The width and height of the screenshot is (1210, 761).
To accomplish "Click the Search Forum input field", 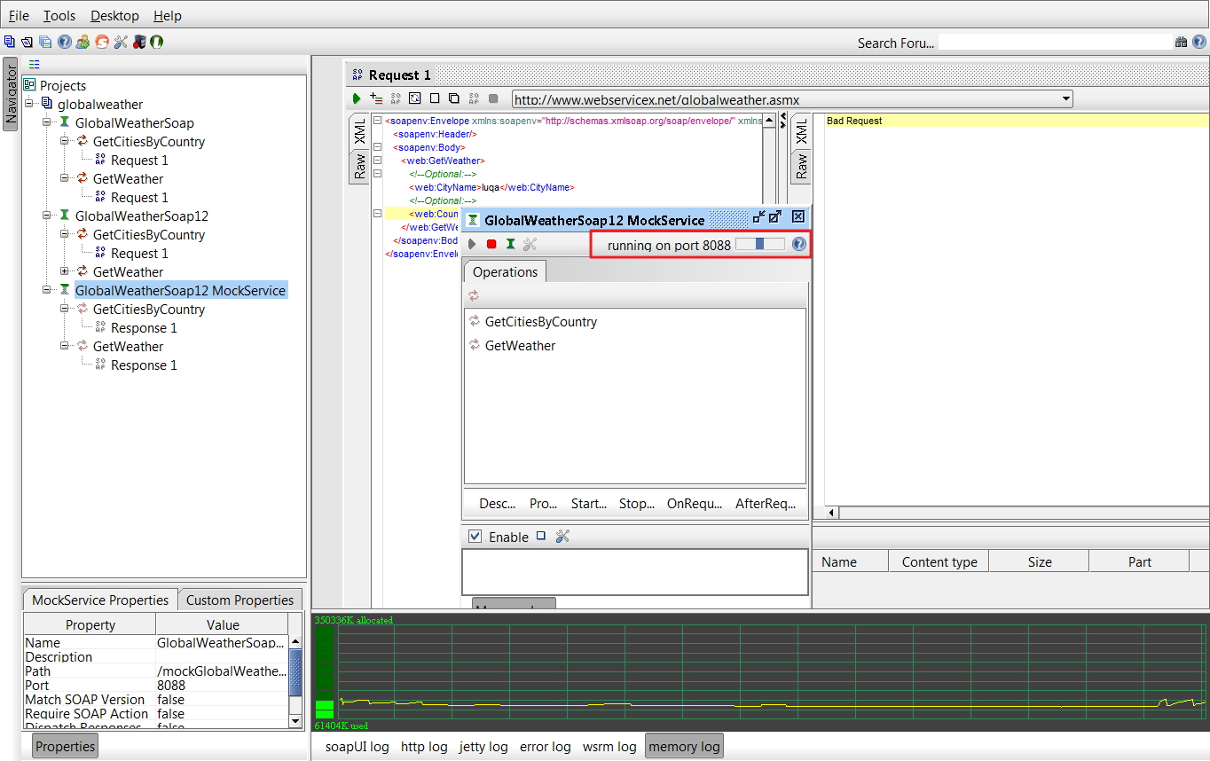I will pyautogui.click(x=1055, y=43).
